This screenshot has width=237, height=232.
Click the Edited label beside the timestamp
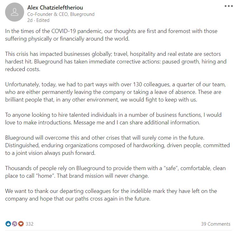[x=43, y=20]
